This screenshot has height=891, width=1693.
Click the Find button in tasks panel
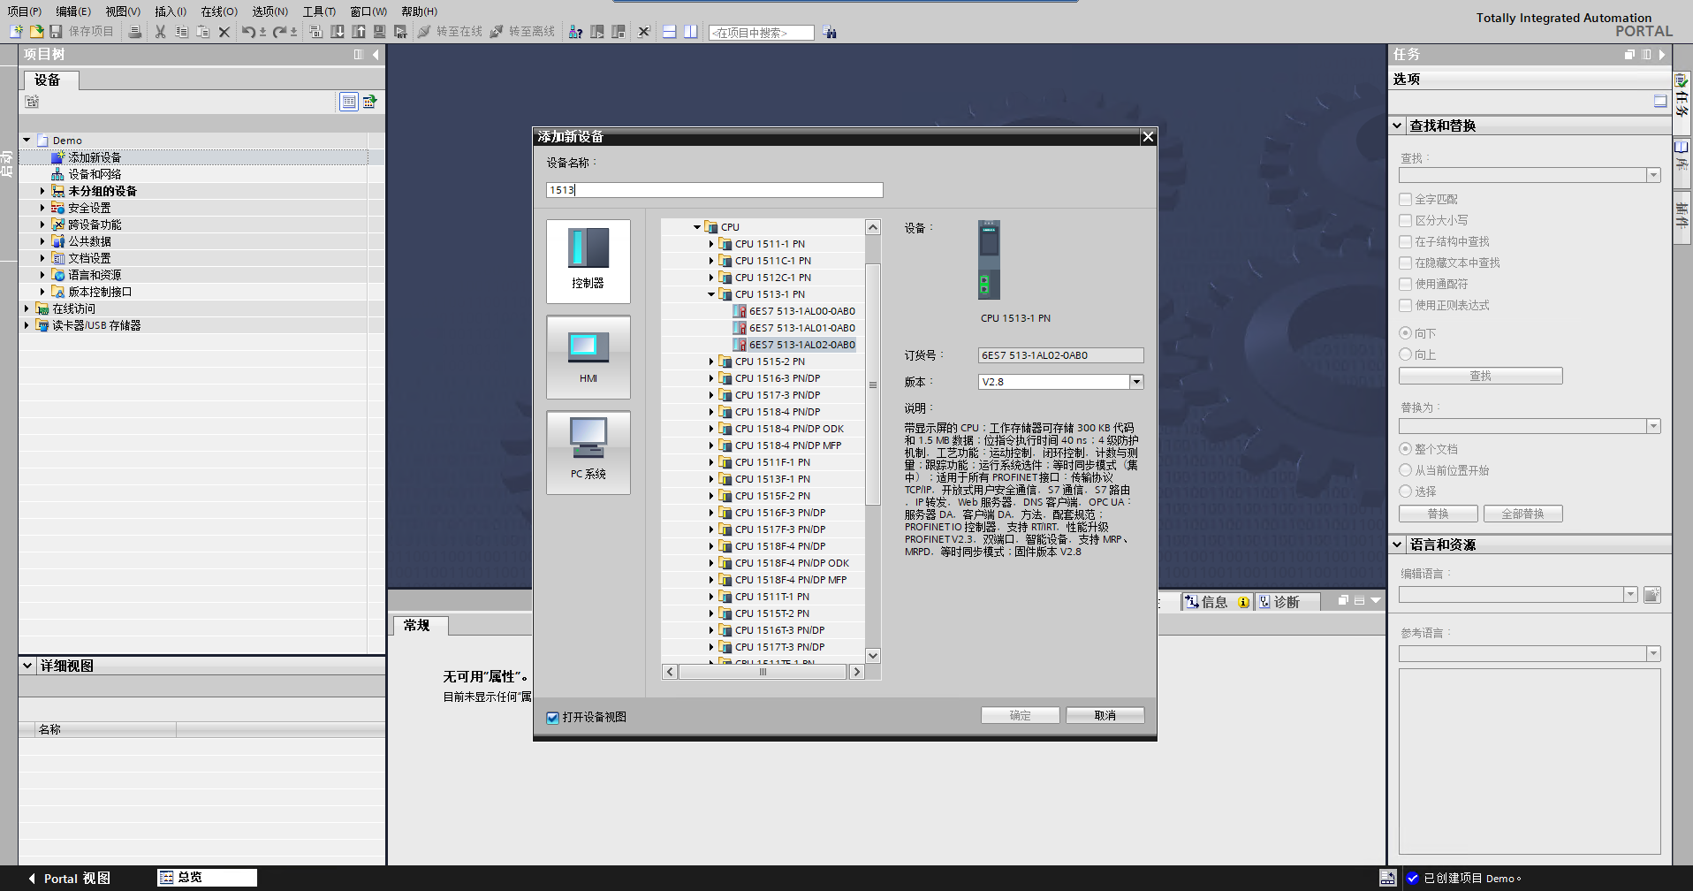coord(1481,376)
